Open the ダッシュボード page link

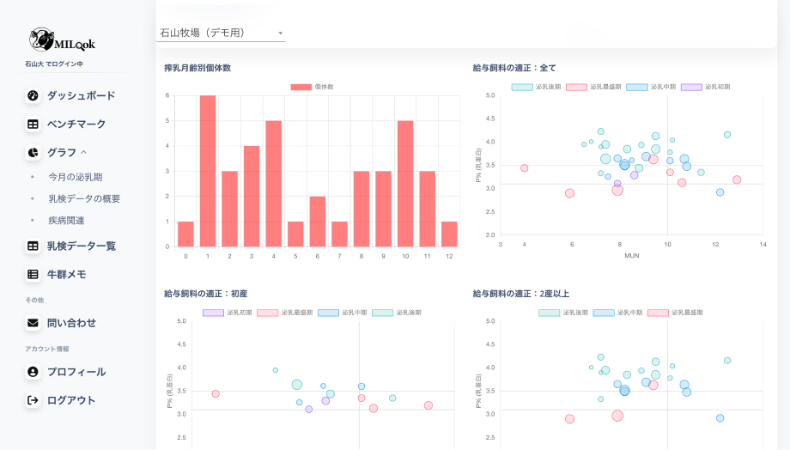coord(81,96)
